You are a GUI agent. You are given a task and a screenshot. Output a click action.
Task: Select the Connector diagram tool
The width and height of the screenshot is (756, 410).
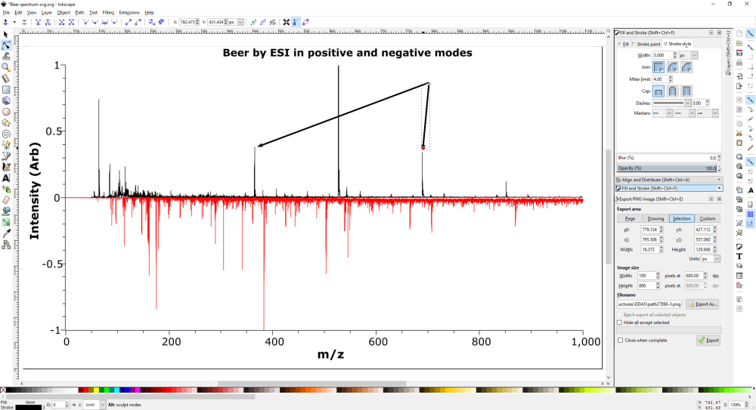(x=6, y=245)
